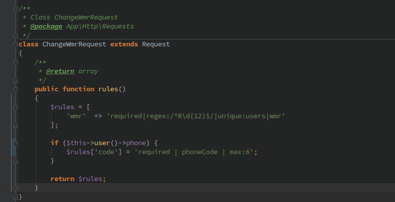Collapse the class docblock comment fold marker
The width and height of the screenshot is (395, 202).
[16, 8]
